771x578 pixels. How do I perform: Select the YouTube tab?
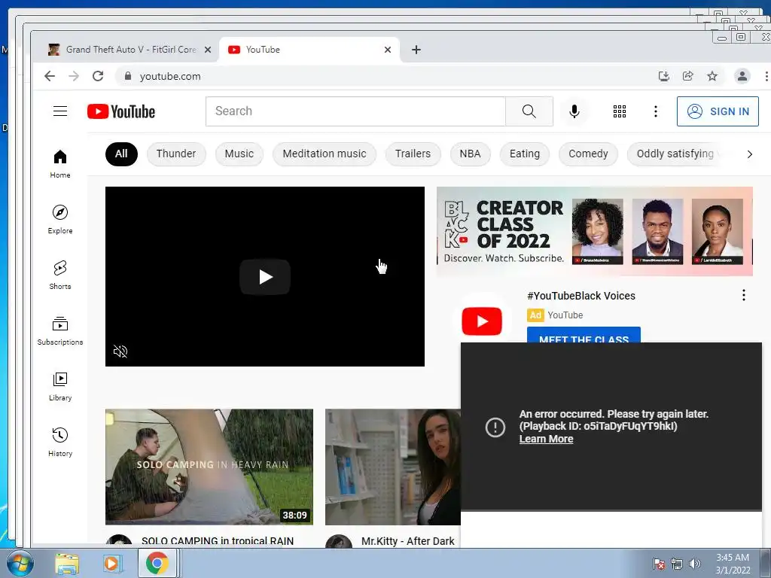309,50
